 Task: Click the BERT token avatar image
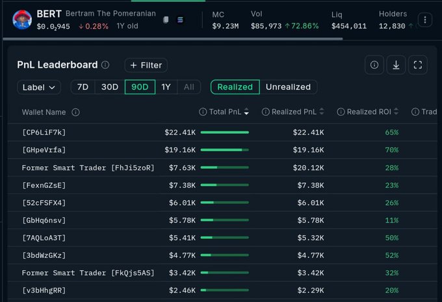tap(22, 20)
